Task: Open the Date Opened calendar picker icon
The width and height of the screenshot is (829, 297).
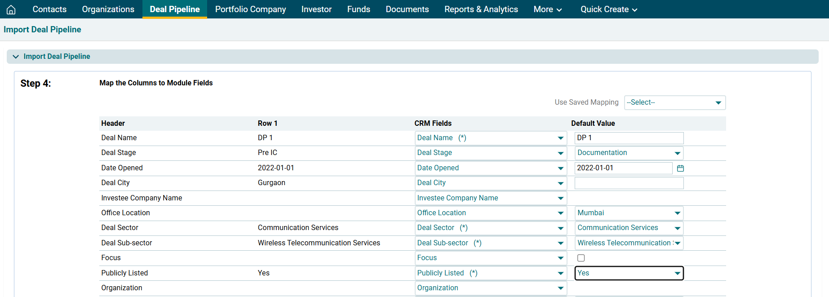Action: [680, 168]
